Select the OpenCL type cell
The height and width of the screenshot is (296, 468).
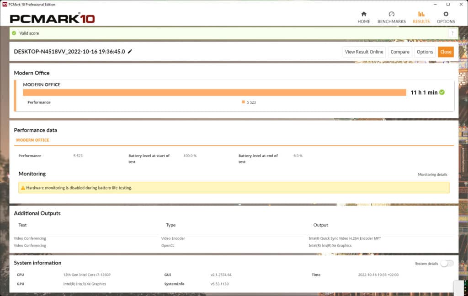pos(168,246)
